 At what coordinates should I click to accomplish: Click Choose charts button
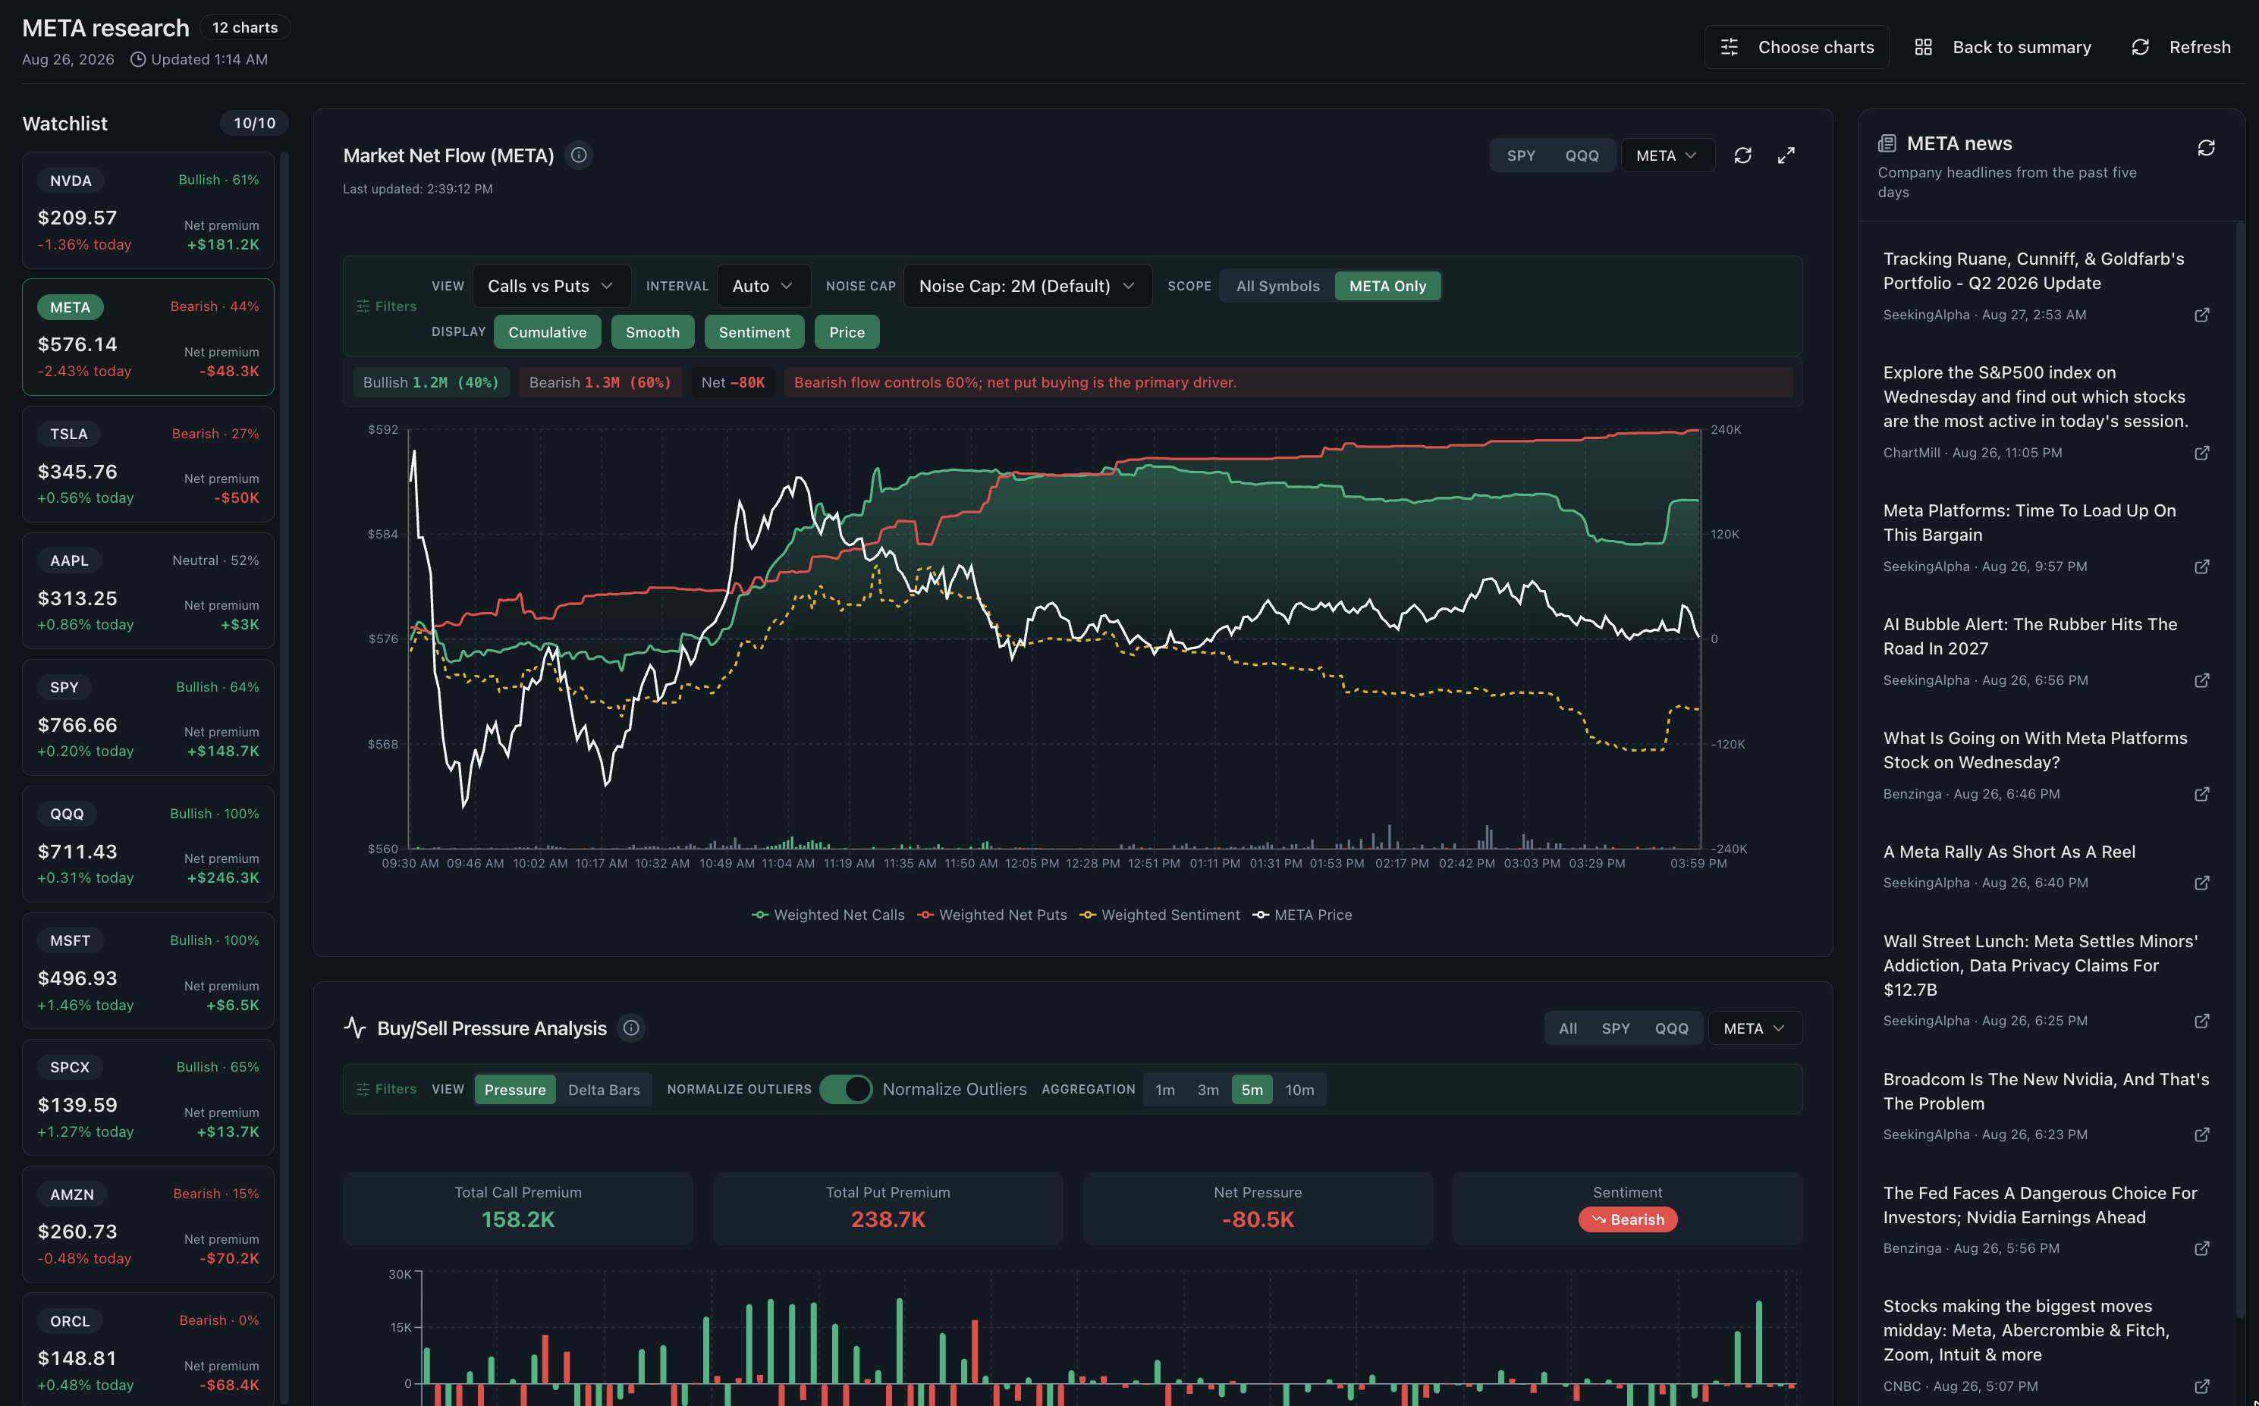pyautogui.click(x=1796, y=46)
